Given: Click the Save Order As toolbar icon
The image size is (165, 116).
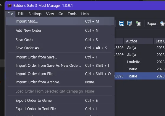Looking at the screenshot, I should point(130,23).
